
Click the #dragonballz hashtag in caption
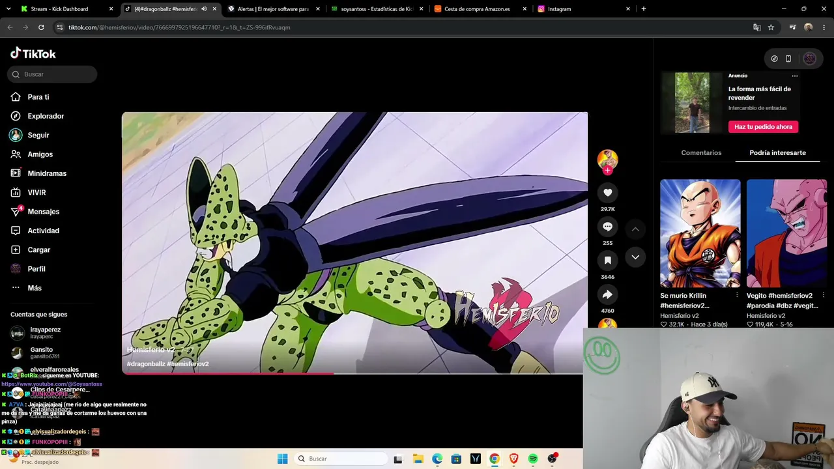(x=146, y=364)
